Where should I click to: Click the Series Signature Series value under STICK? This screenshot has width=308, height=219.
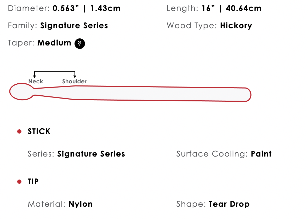91,154
